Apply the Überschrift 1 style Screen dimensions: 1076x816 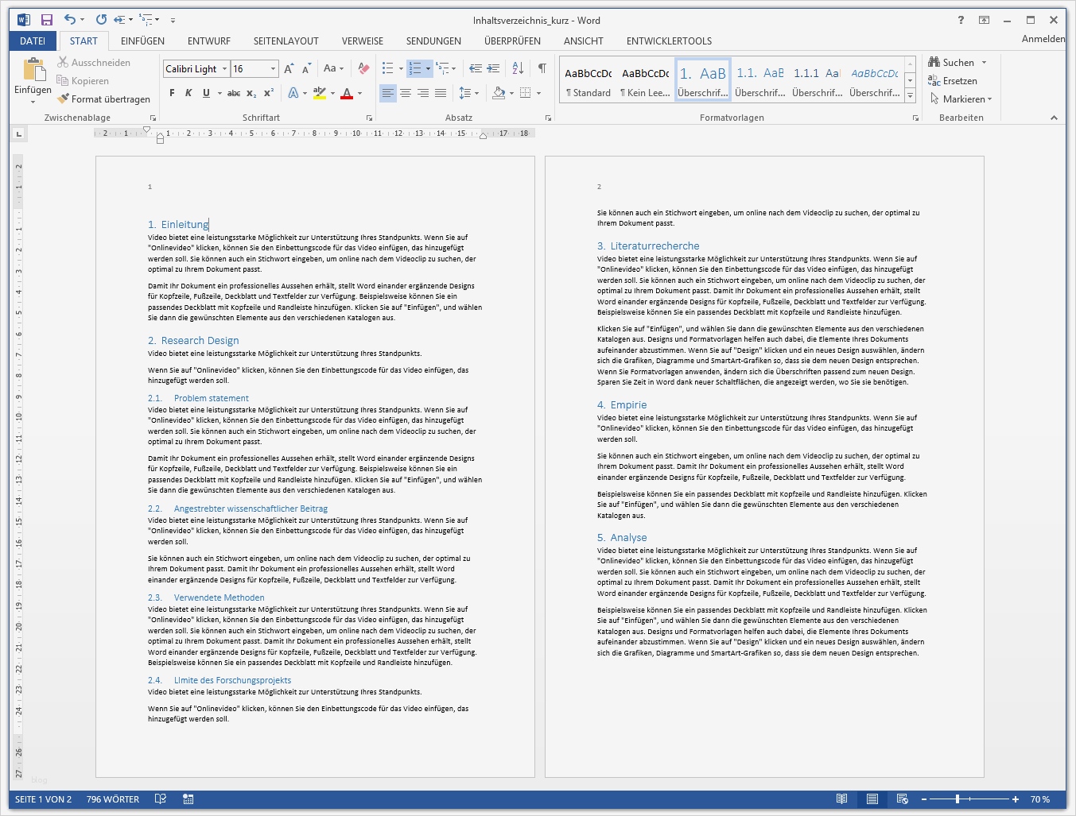[x=702, y=79]
